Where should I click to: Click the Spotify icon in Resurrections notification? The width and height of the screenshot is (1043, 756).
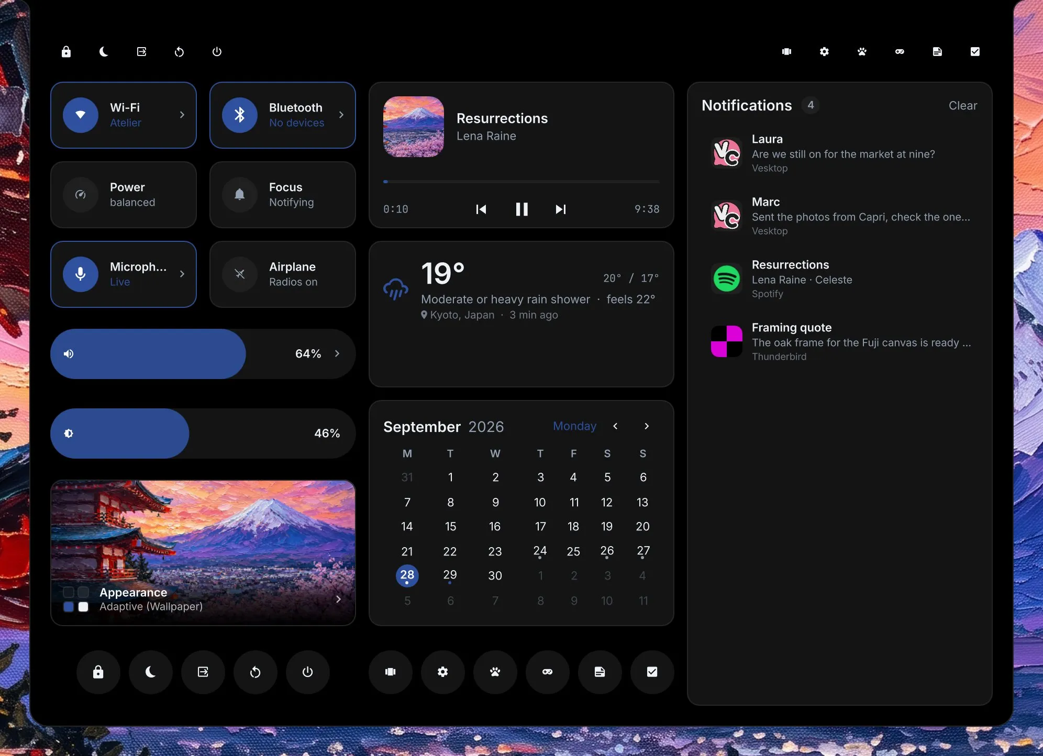(x=726, y=278)
